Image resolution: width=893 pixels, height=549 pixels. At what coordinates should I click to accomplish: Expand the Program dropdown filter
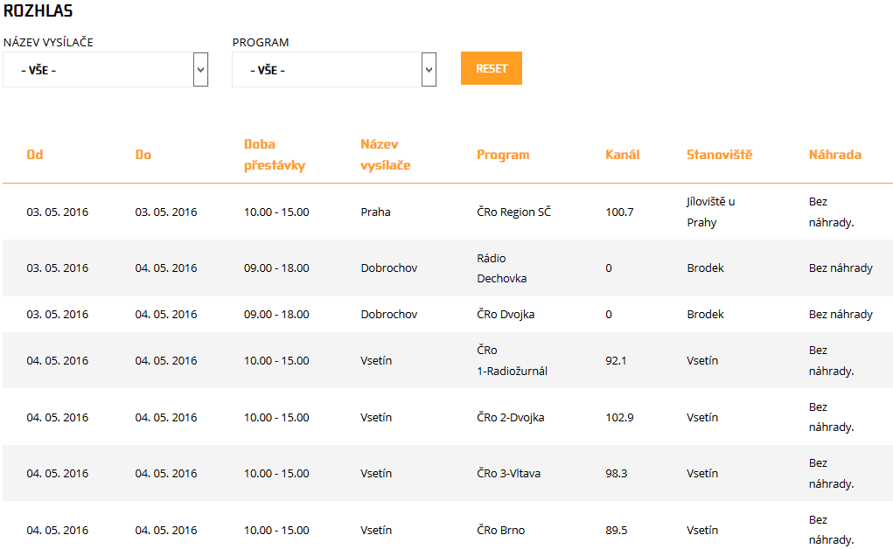pyautogui.click(x=334, y=70)
